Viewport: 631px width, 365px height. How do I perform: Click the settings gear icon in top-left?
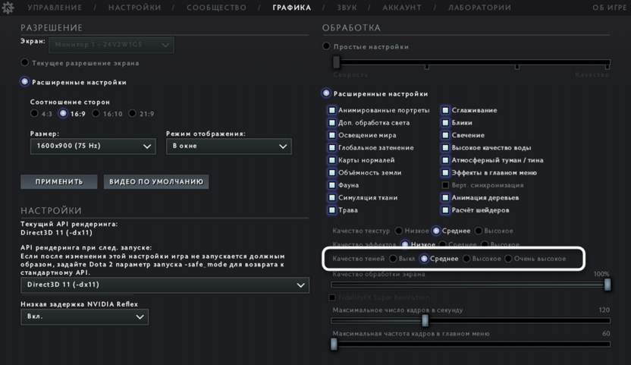point(8,8)
